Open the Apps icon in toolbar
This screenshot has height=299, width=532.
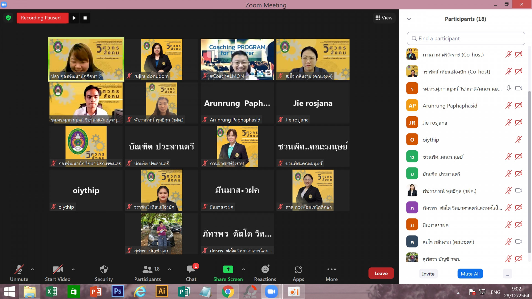pyautogui.click(x=298, y=269)
